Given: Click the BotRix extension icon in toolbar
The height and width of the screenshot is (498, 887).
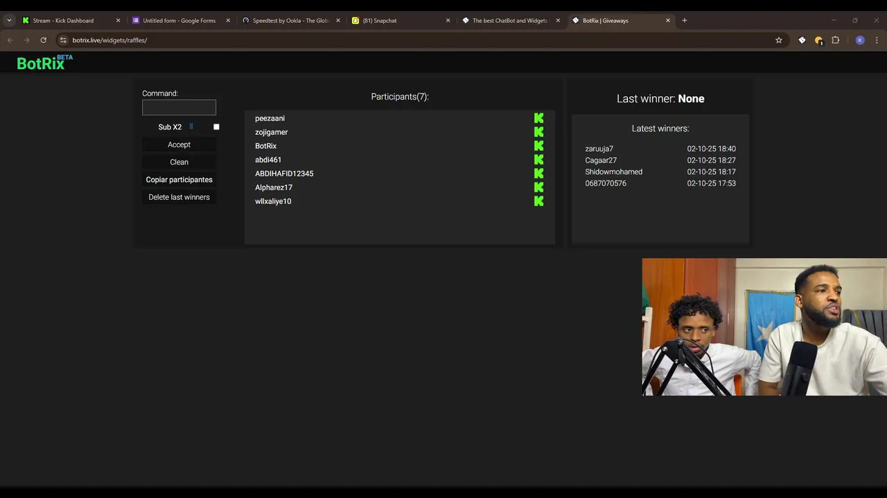Looking at the screenshot, I should [x=802, y=40].
